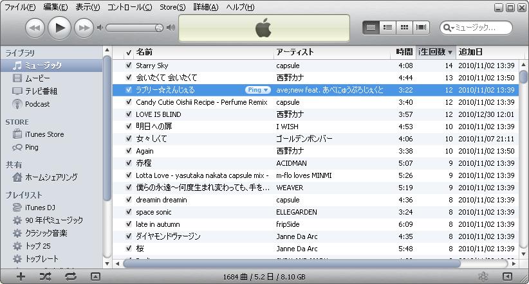Viewport: 529px width, 284px height.
Task: Click the 1684 曲 / 5.2 日 status text
Action: pyautogui.click(x=264, y=277)
